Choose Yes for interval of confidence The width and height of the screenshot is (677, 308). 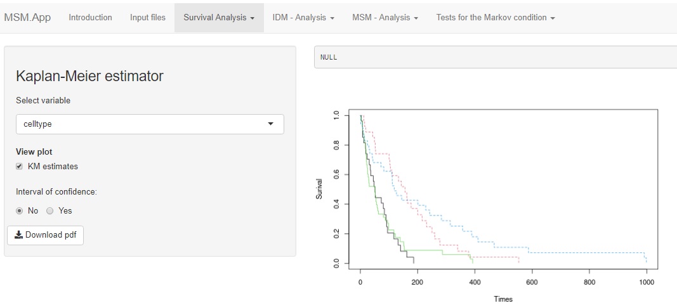[49, 210]
